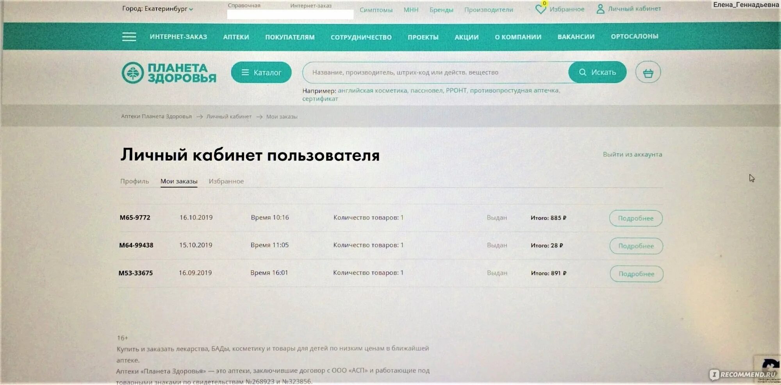Click the Избранное heart icon
This screenshot has height=385, width=781.
pyautogui.click(x=540, y=9)
